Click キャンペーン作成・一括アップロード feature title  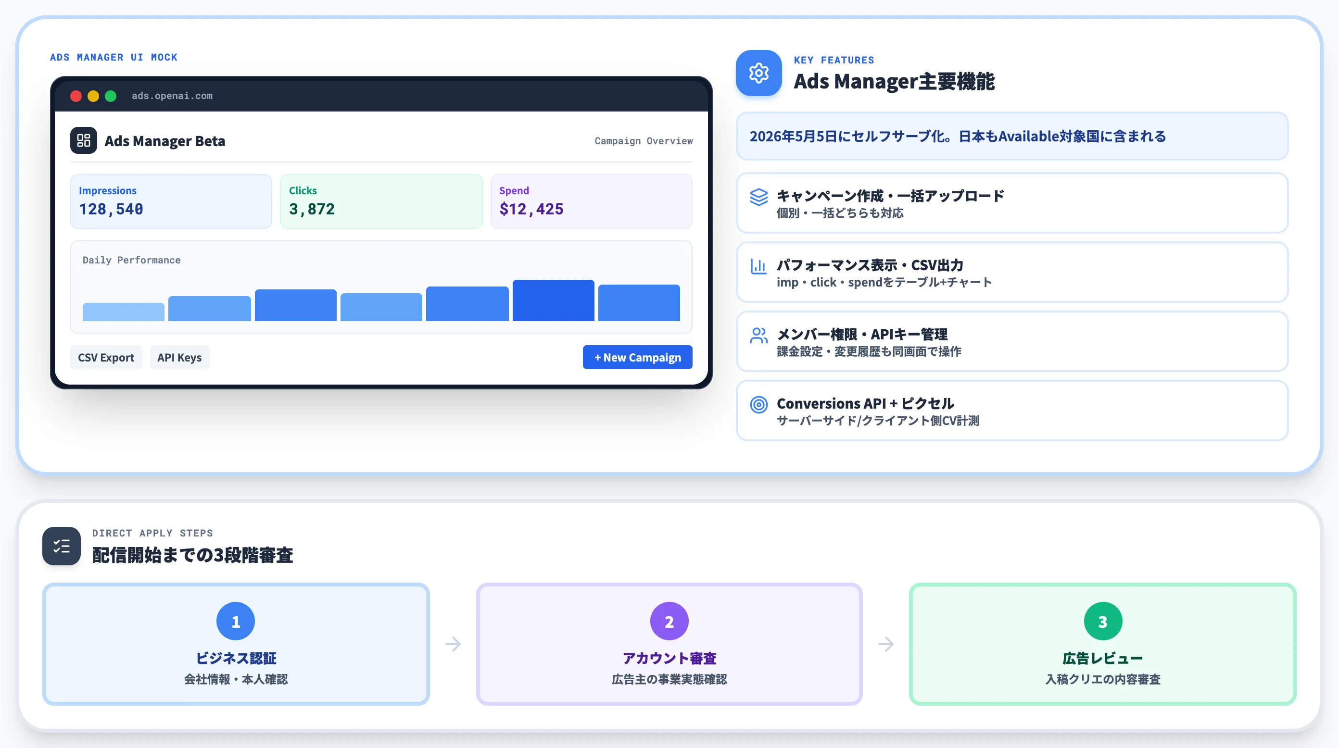[x=890, y=196]
